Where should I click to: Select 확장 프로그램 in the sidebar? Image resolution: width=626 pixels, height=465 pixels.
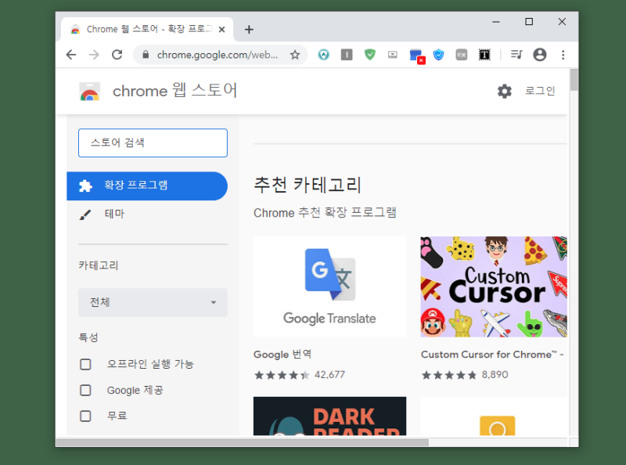147,186
